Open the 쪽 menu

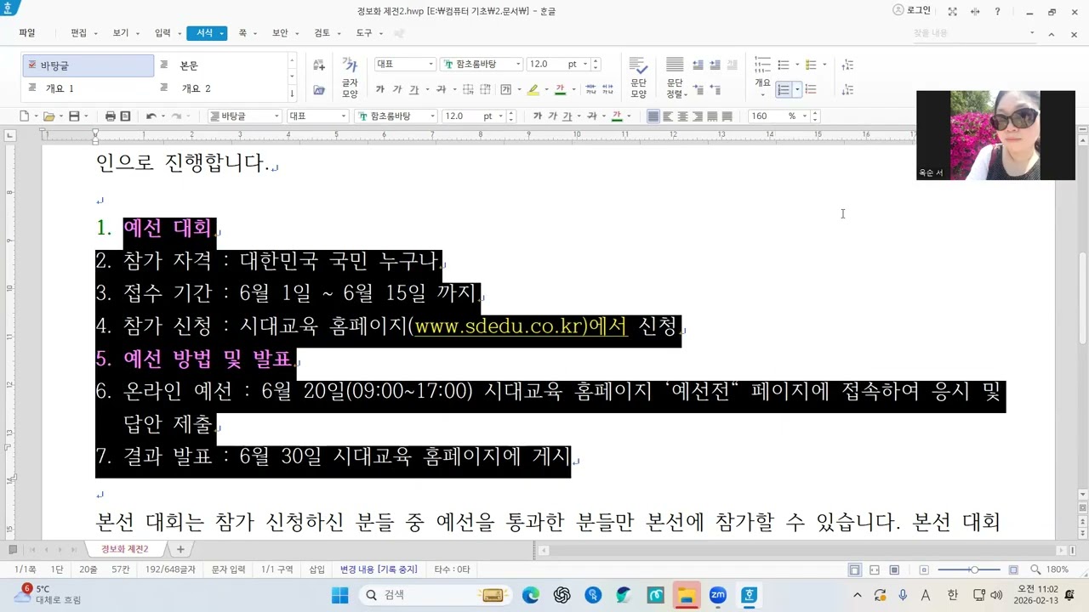[x=242, y=33]
